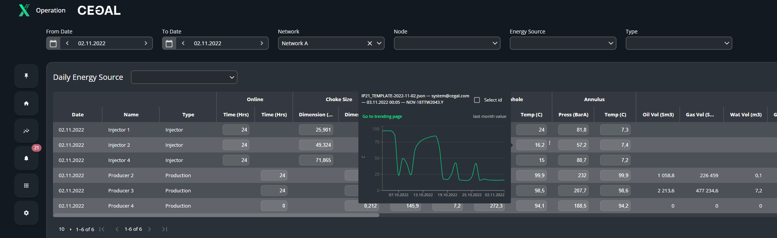Open trending chart sidebar icon

(26, 131)
